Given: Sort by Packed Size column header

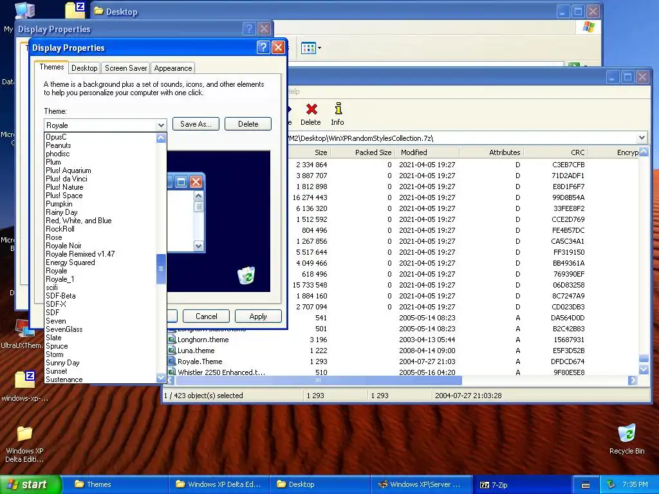Looking at the screenshot, I should click(362, 152).
